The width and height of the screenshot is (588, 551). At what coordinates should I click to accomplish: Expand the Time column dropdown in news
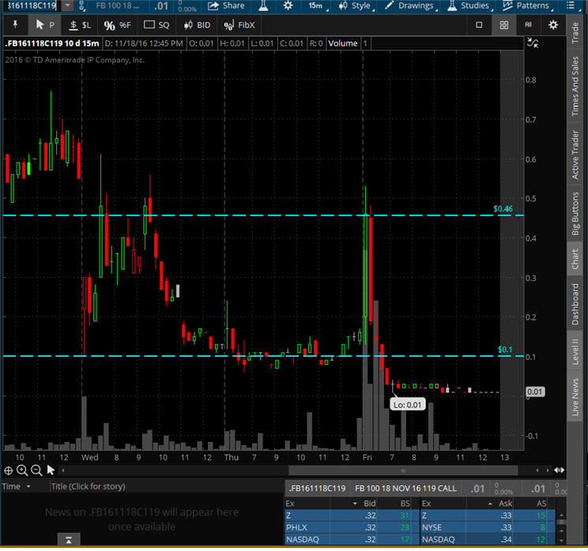click(29, 486)
